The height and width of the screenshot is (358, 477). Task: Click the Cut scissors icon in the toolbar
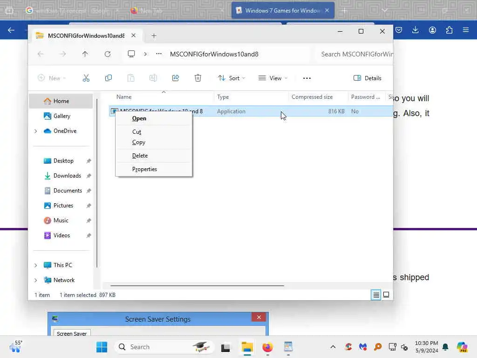pyautogui.click(x=86, y=78)
